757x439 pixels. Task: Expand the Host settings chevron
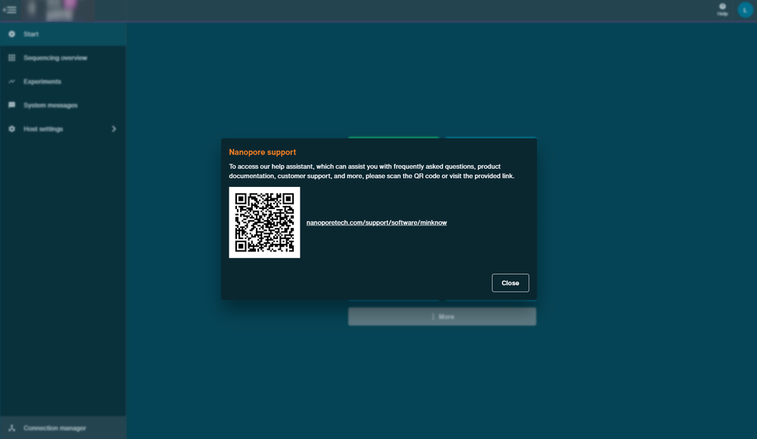114,129
